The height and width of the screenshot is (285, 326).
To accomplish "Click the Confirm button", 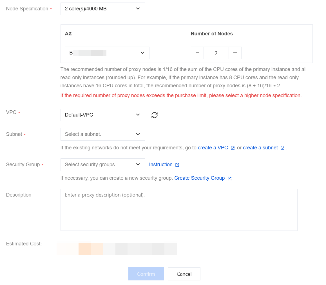I will pyautogui.click(x=146, y=274).
